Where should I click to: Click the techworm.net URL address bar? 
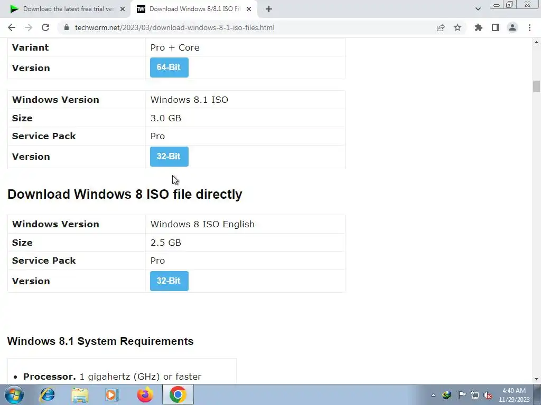174,27
